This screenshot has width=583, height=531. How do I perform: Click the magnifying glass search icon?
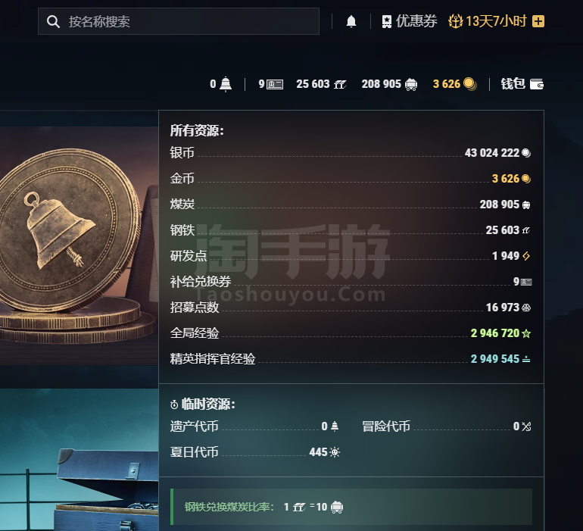[53, 21]
